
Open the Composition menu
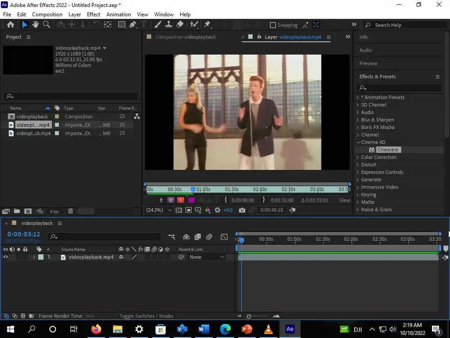[x=47, y=15]
